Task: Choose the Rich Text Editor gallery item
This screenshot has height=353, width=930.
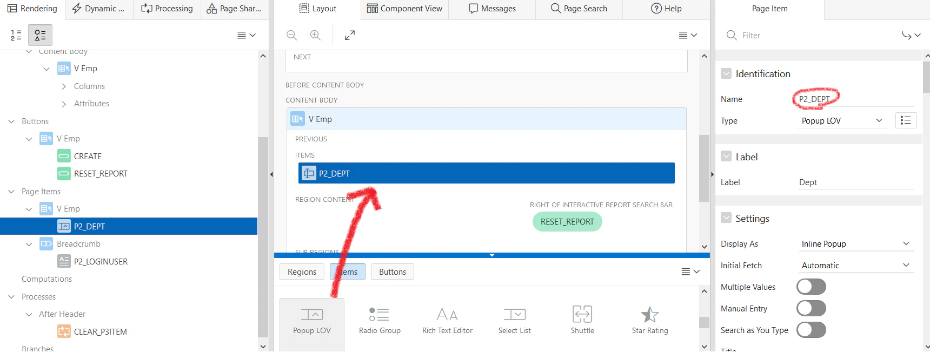Action: click(x=447, y=321)
